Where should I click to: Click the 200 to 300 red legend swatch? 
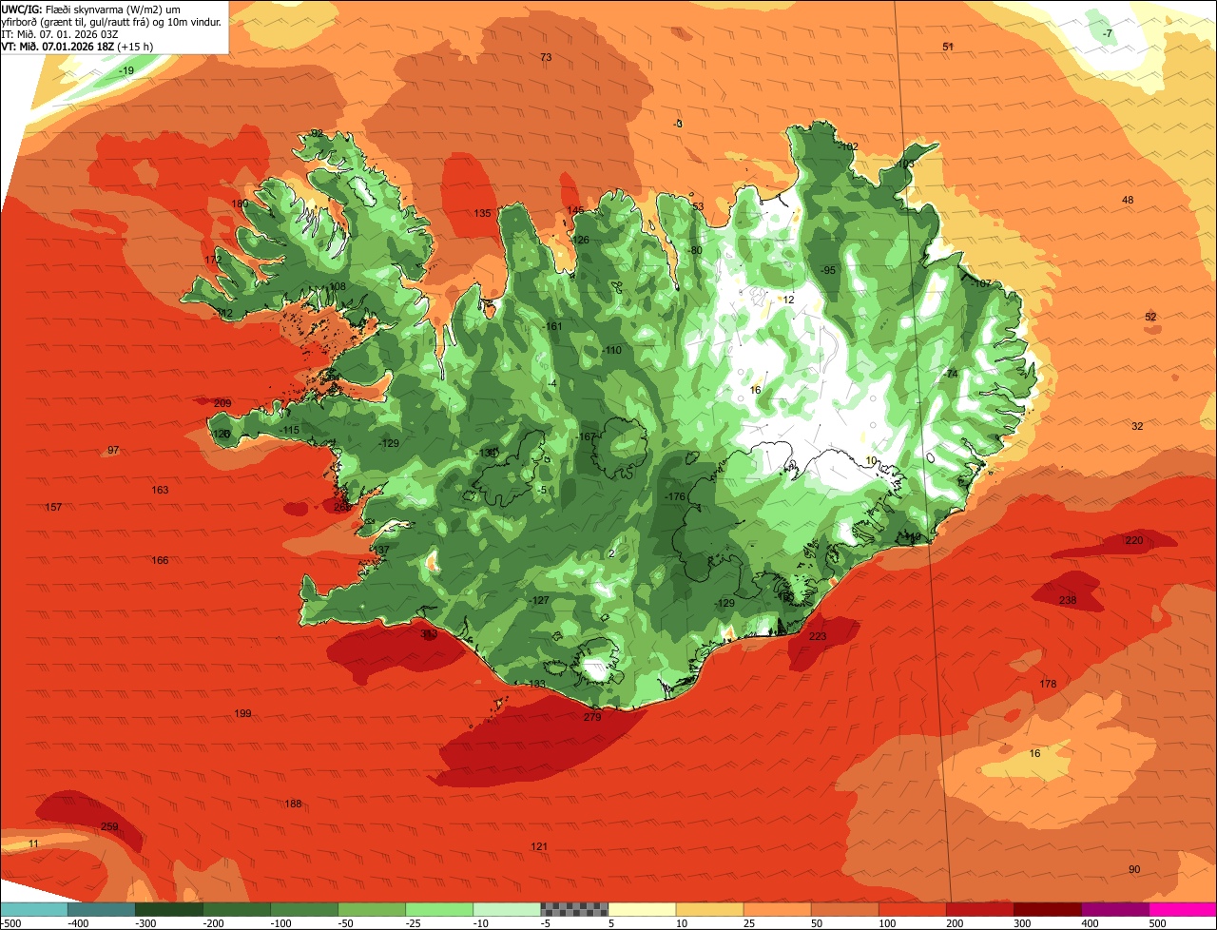(x=979, y=909)
